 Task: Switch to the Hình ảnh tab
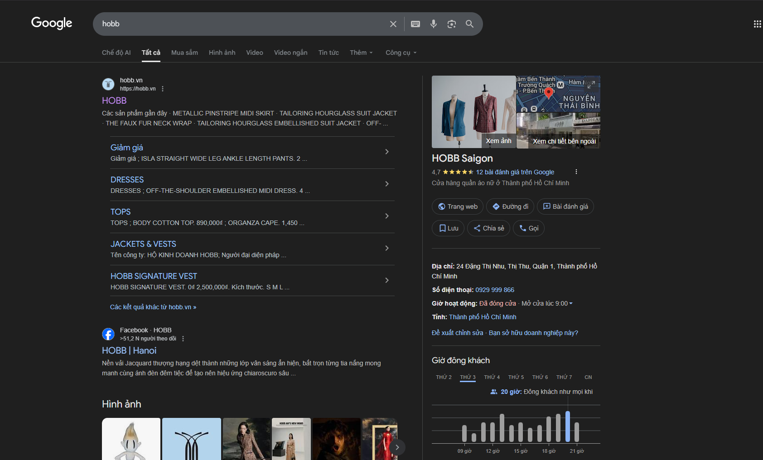coord(222,53)
